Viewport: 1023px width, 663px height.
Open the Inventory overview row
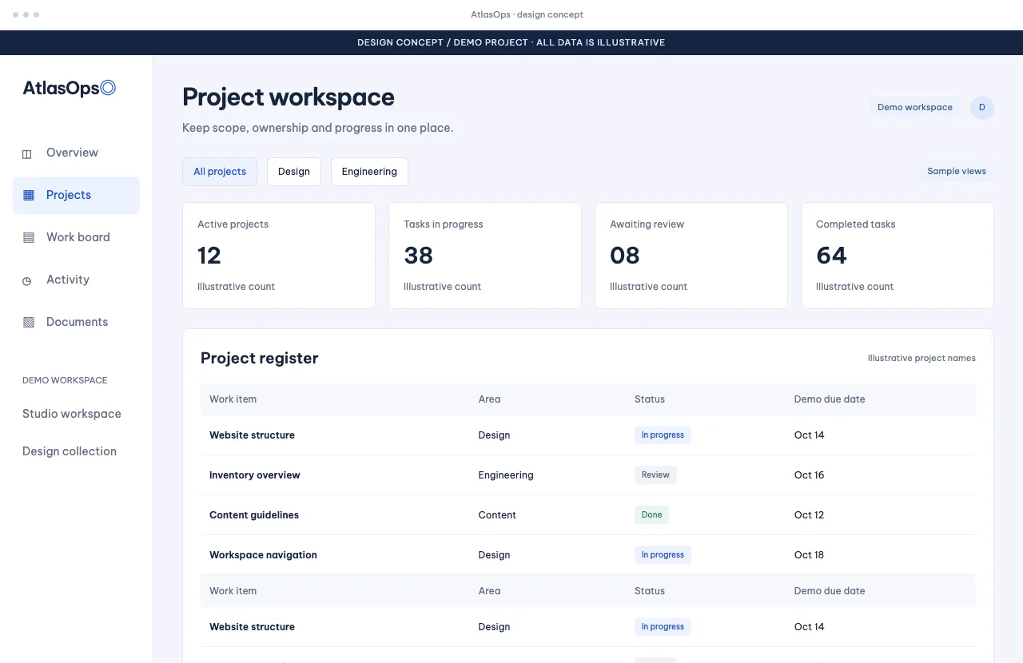[588, 475]
